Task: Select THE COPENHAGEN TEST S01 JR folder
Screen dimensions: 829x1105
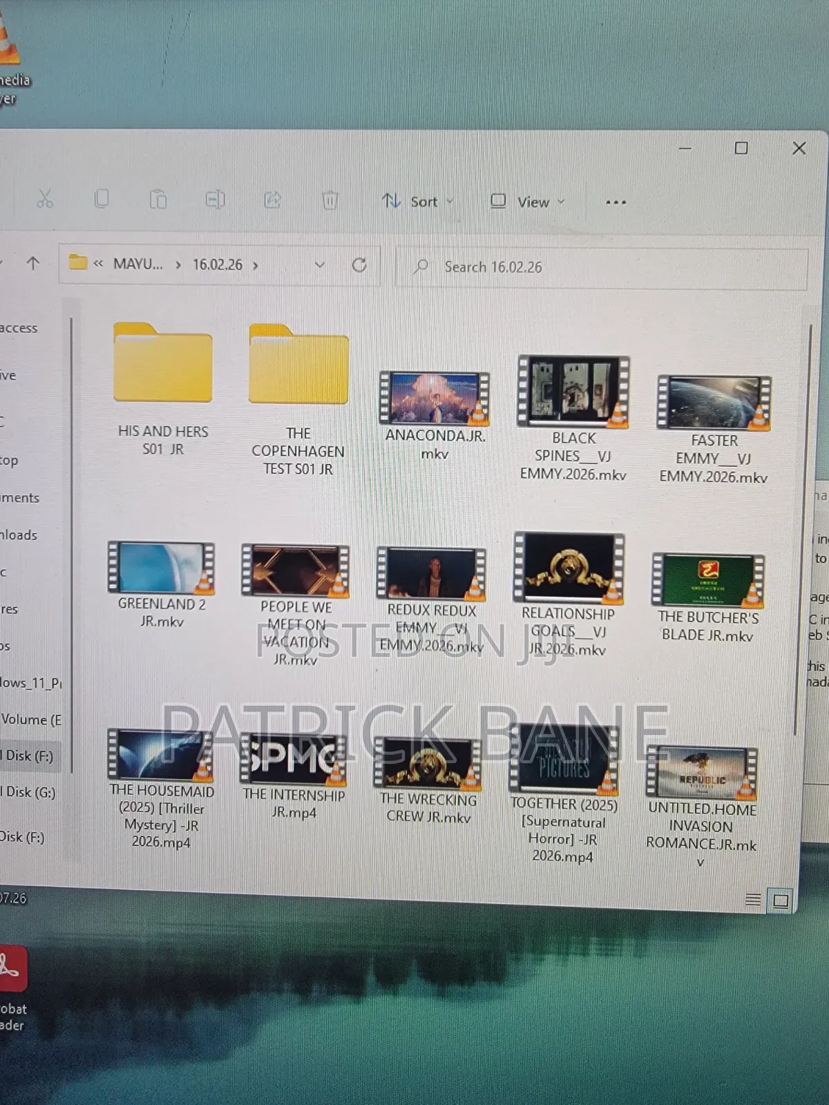Action: 298,399
